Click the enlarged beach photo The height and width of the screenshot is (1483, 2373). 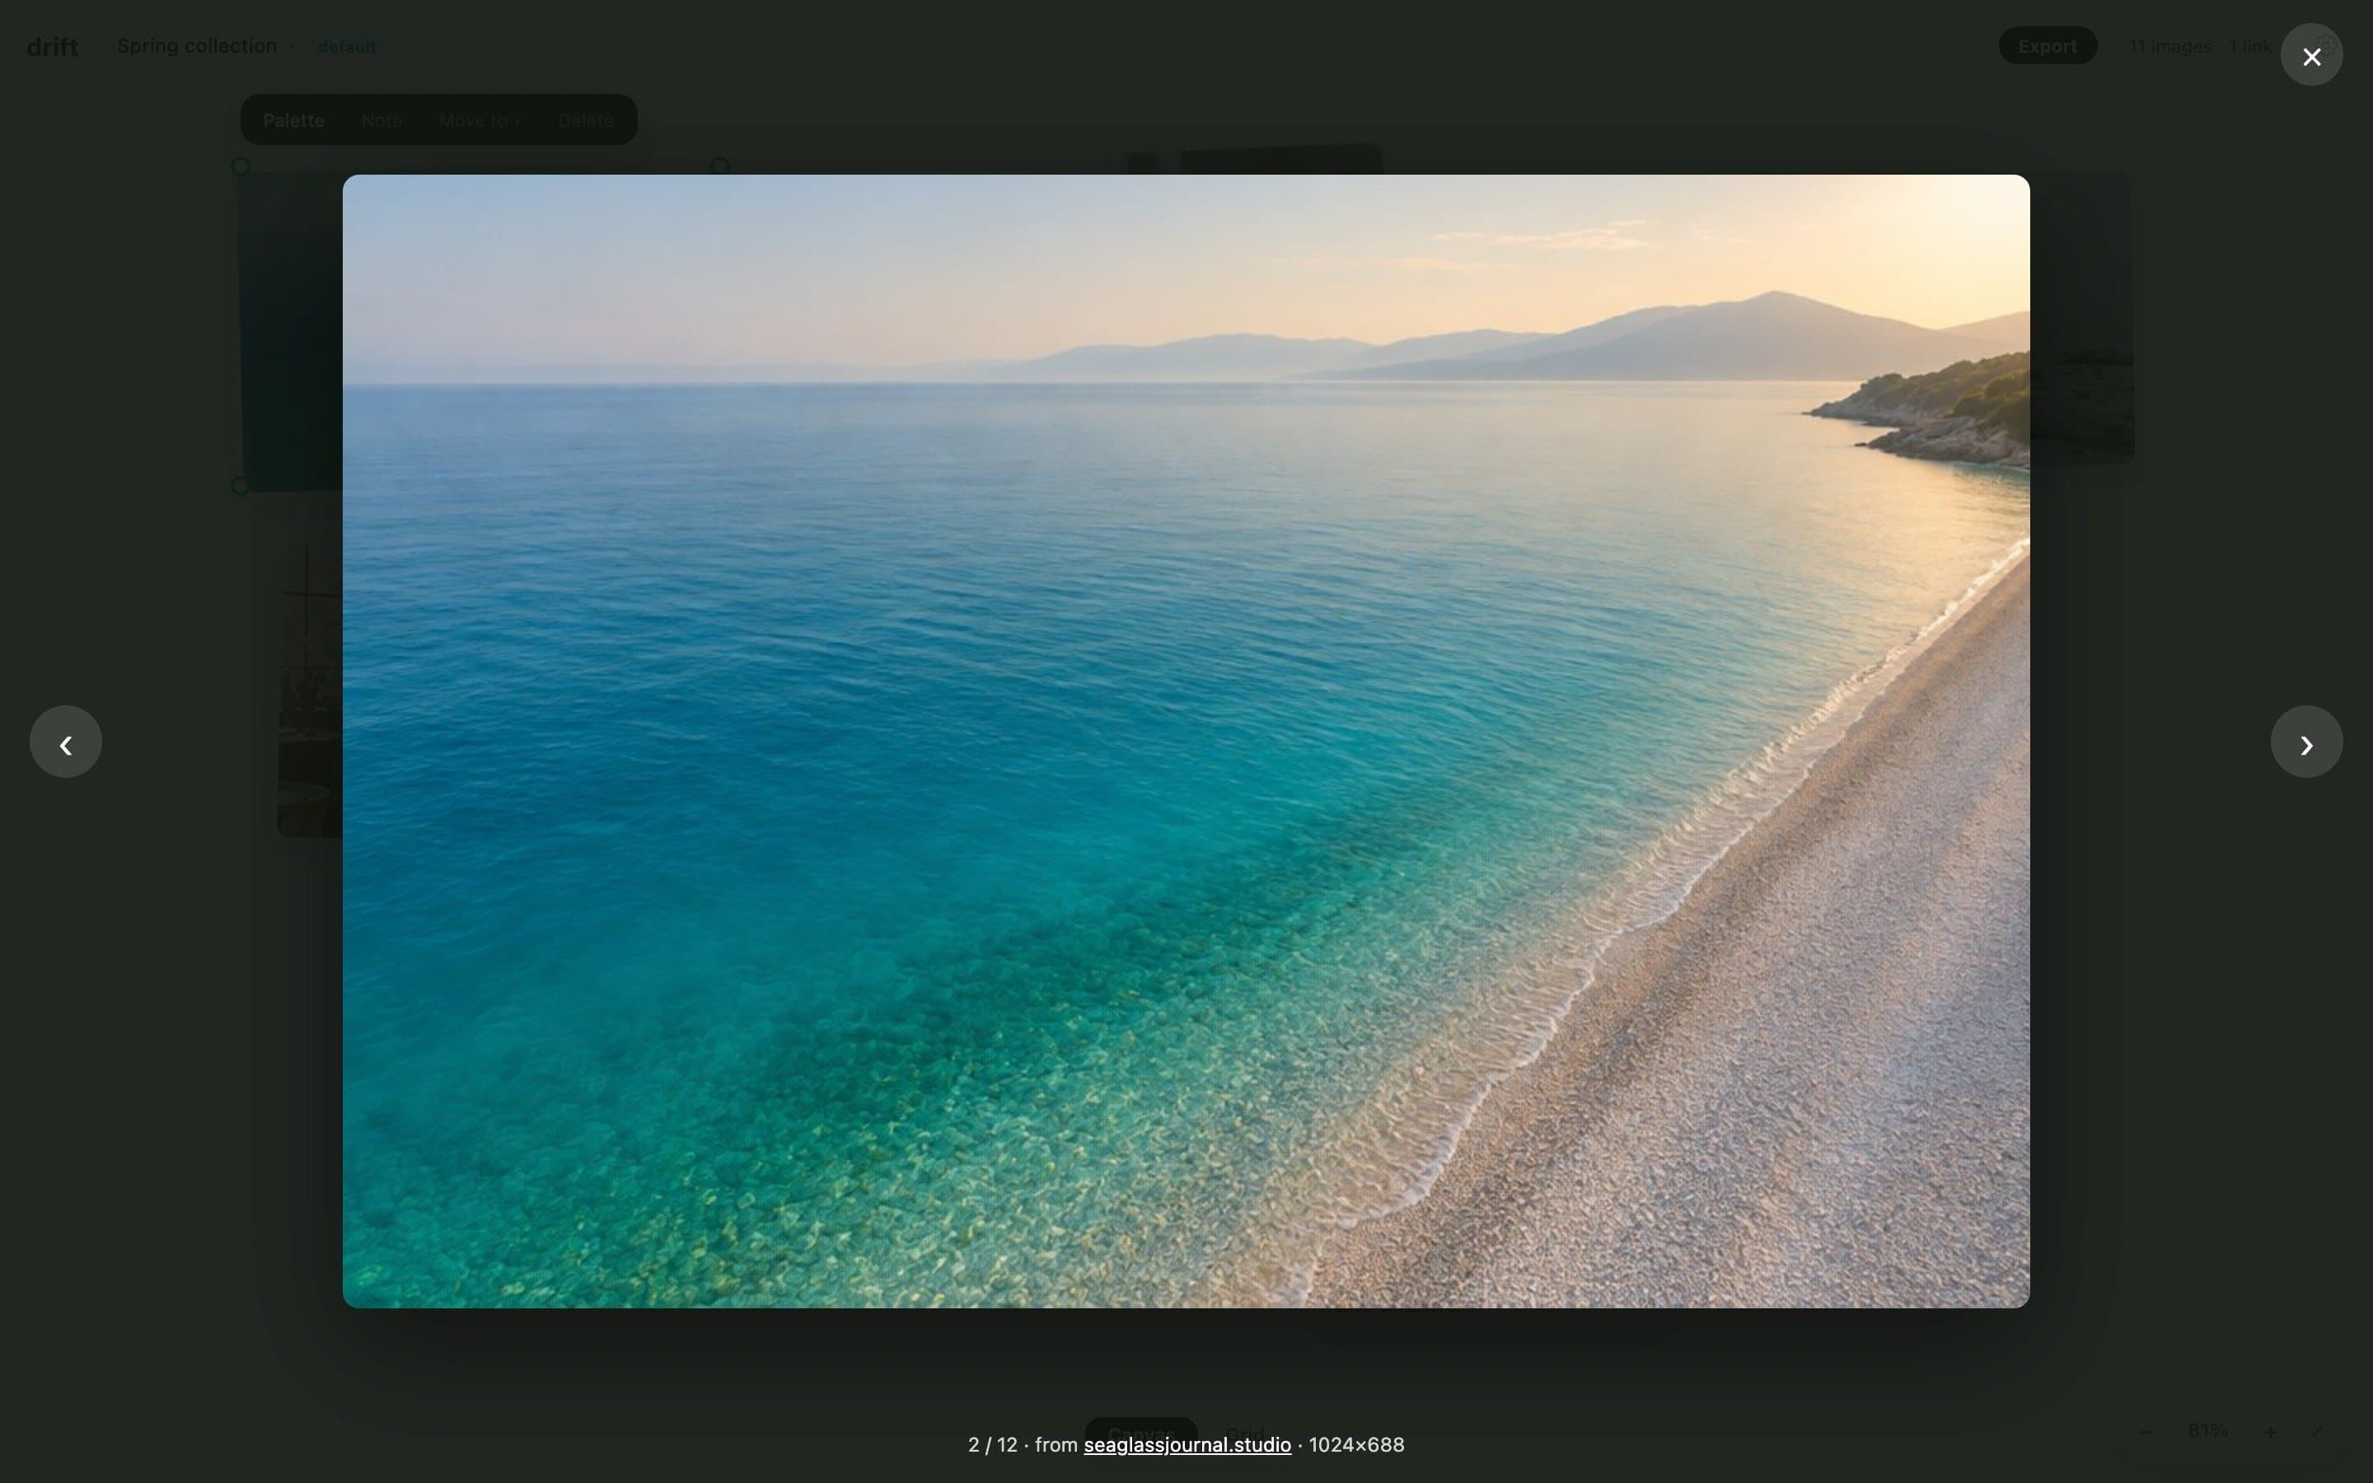coord(1186,741)
